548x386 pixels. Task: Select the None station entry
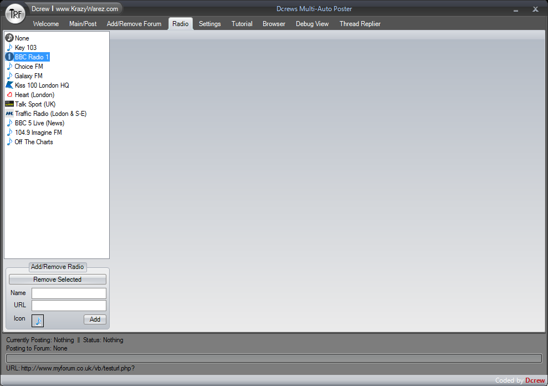pyautogui.click(x=22, y=38)
